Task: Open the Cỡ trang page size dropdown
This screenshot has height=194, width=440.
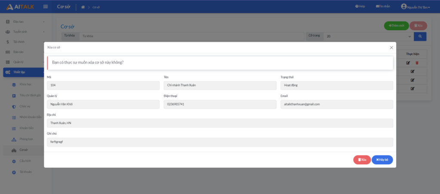Action: coord(367,37)
